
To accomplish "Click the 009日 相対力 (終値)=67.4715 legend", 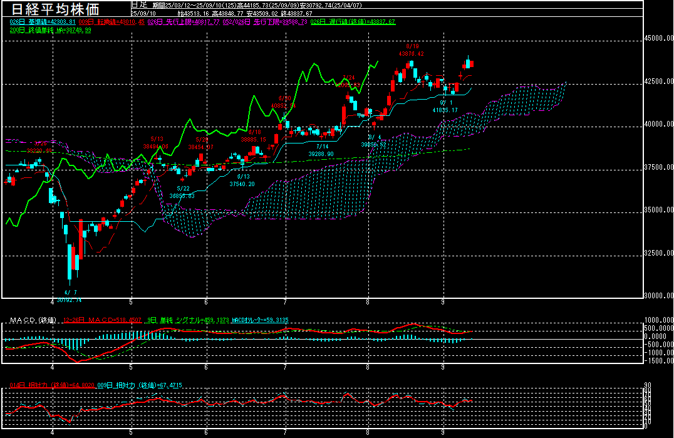I will coord(140,385).
